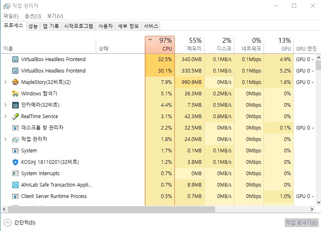321x231 pixels.
Task: Switch to the 세부 정보 tab
Action: click(128, 26)
